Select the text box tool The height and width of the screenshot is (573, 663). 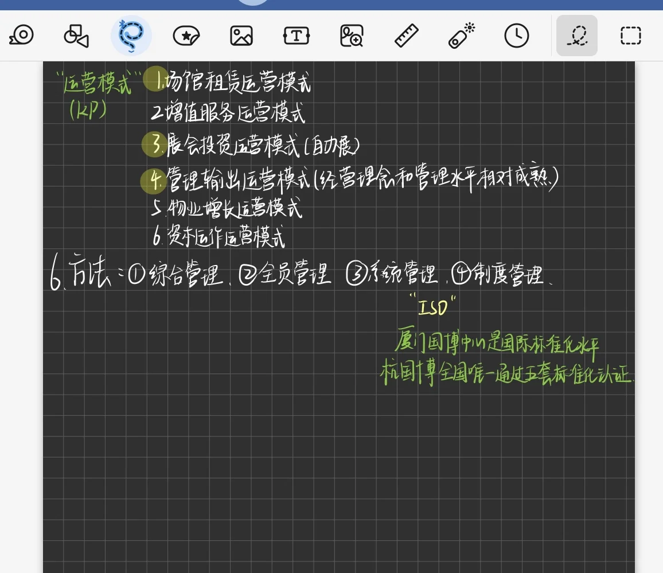tap(296, 36)
